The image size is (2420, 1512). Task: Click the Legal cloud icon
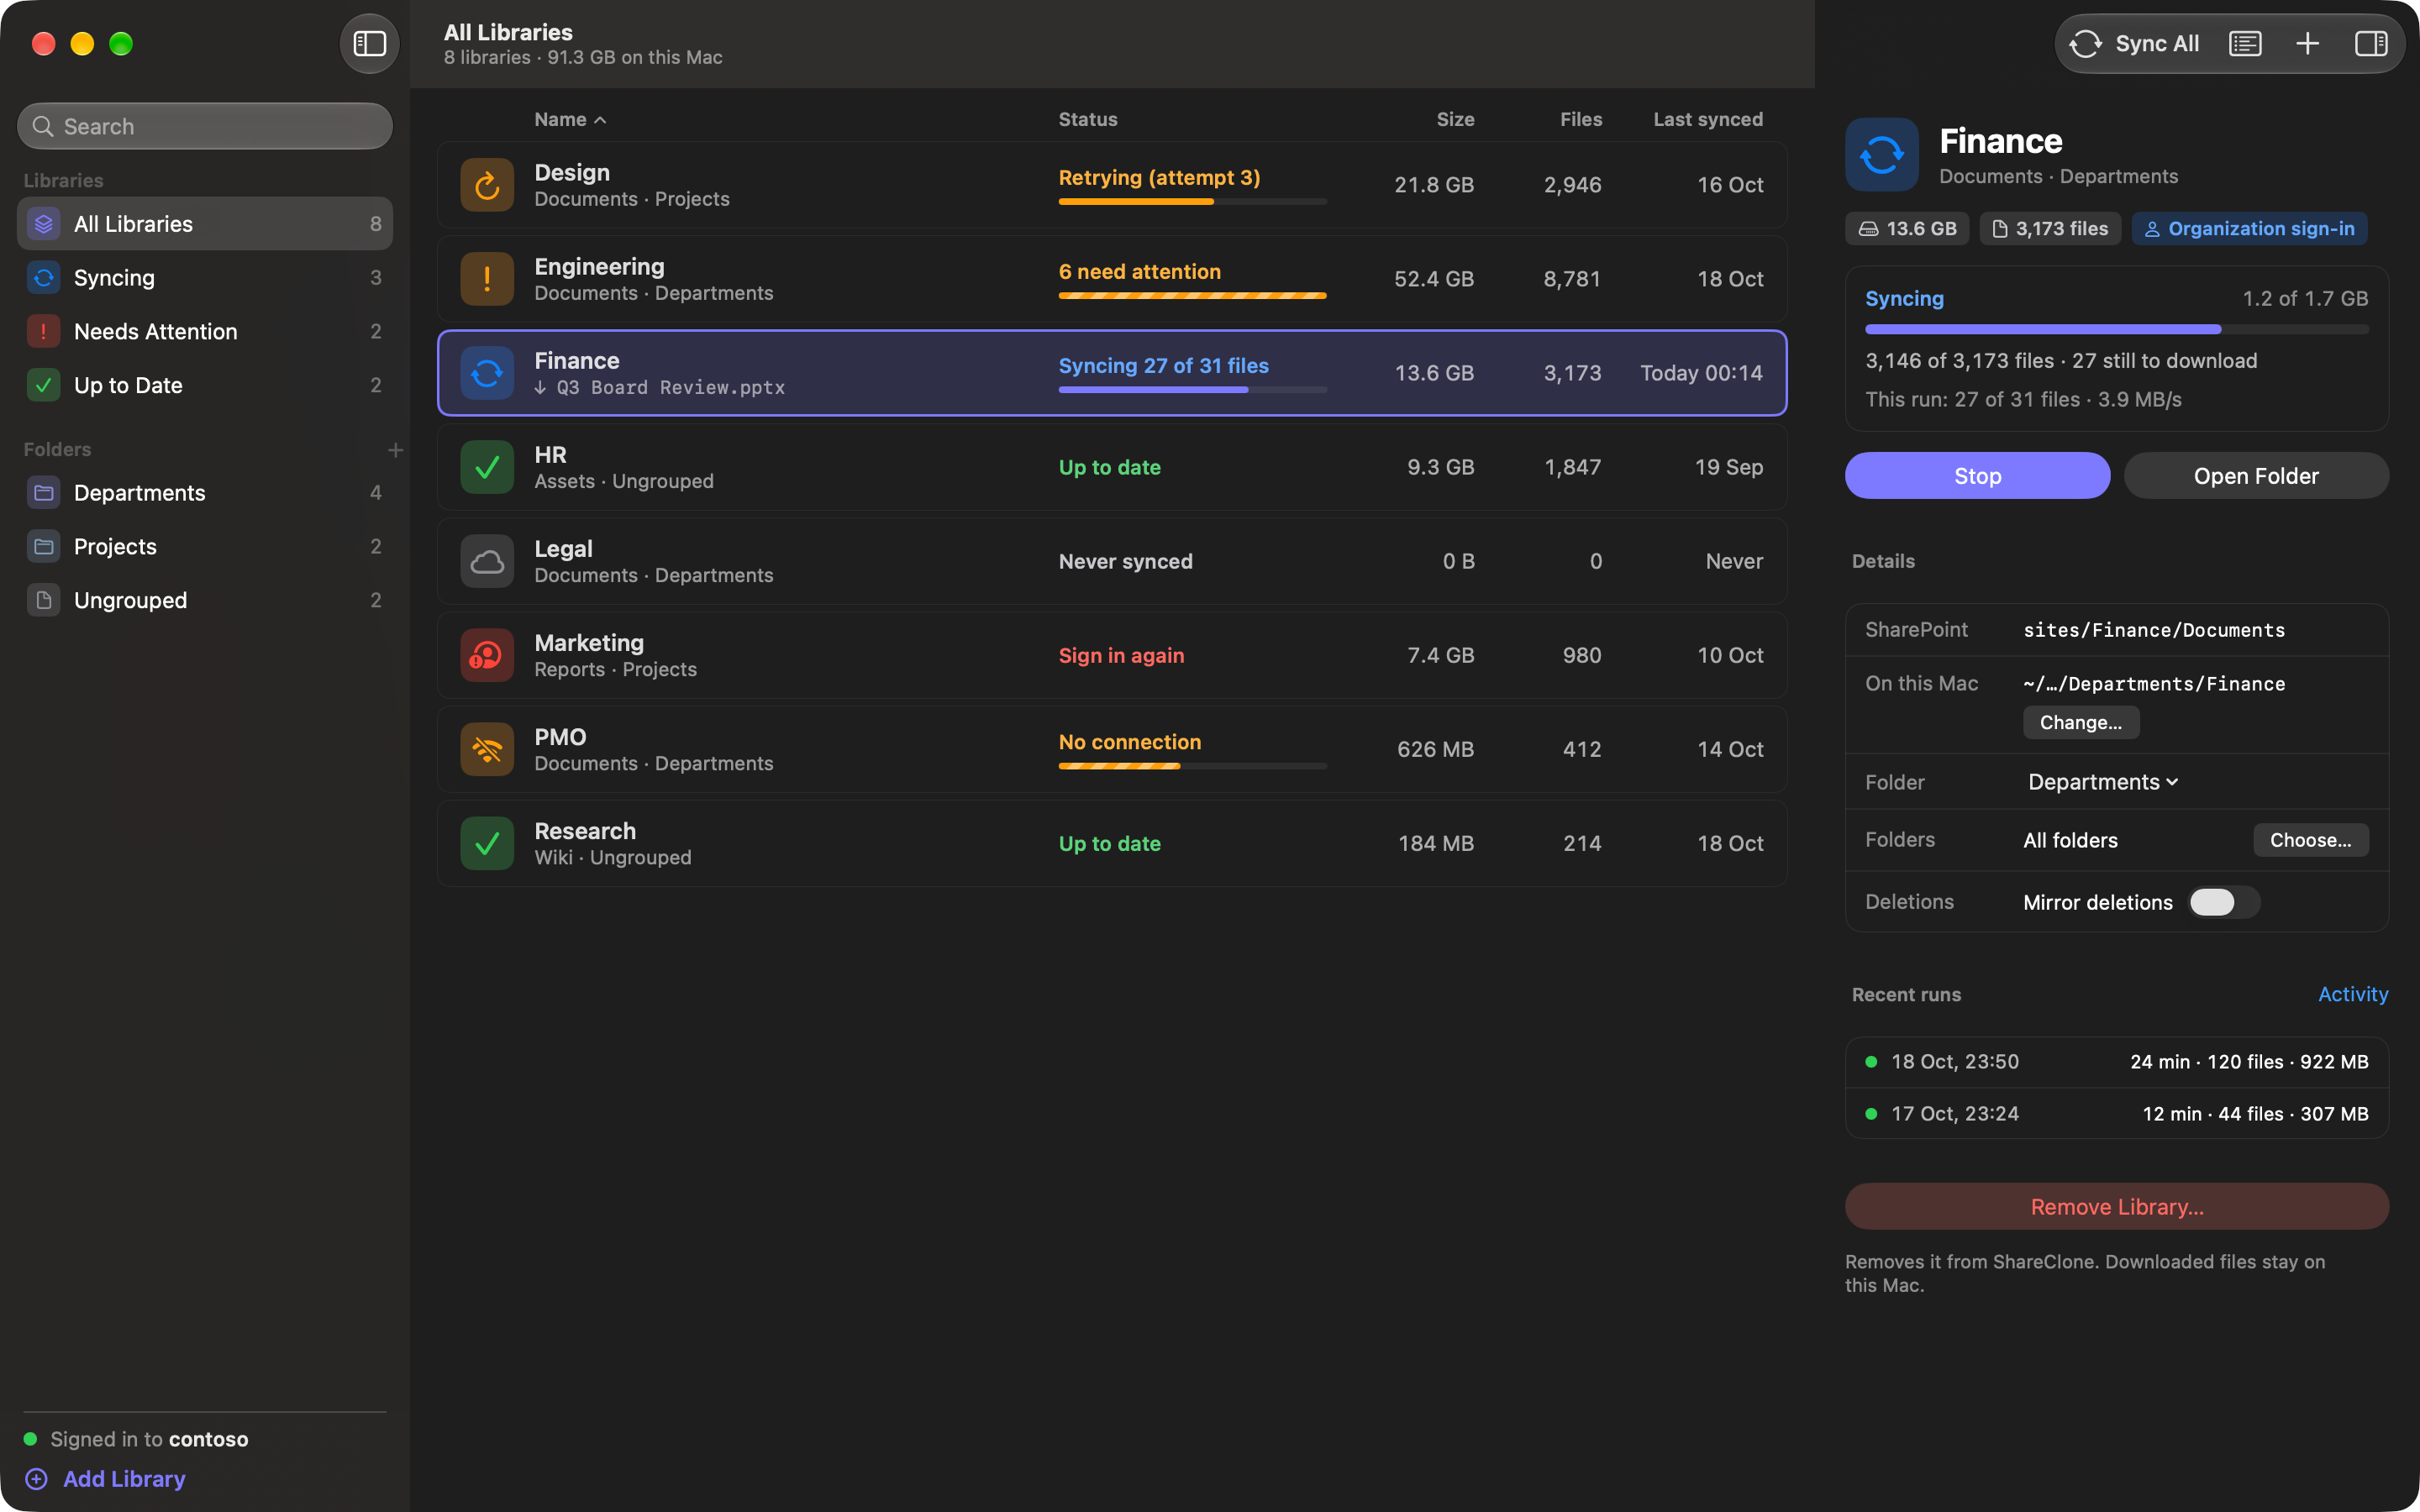click(487, 561)
